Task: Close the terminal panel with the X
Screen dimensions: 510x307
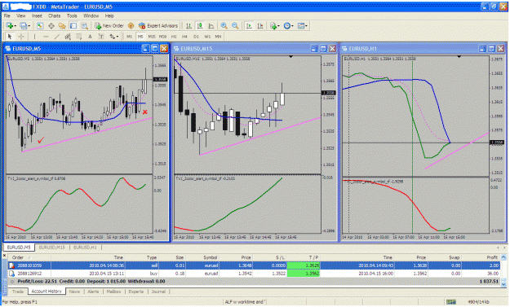Action: tap(5, 256)
